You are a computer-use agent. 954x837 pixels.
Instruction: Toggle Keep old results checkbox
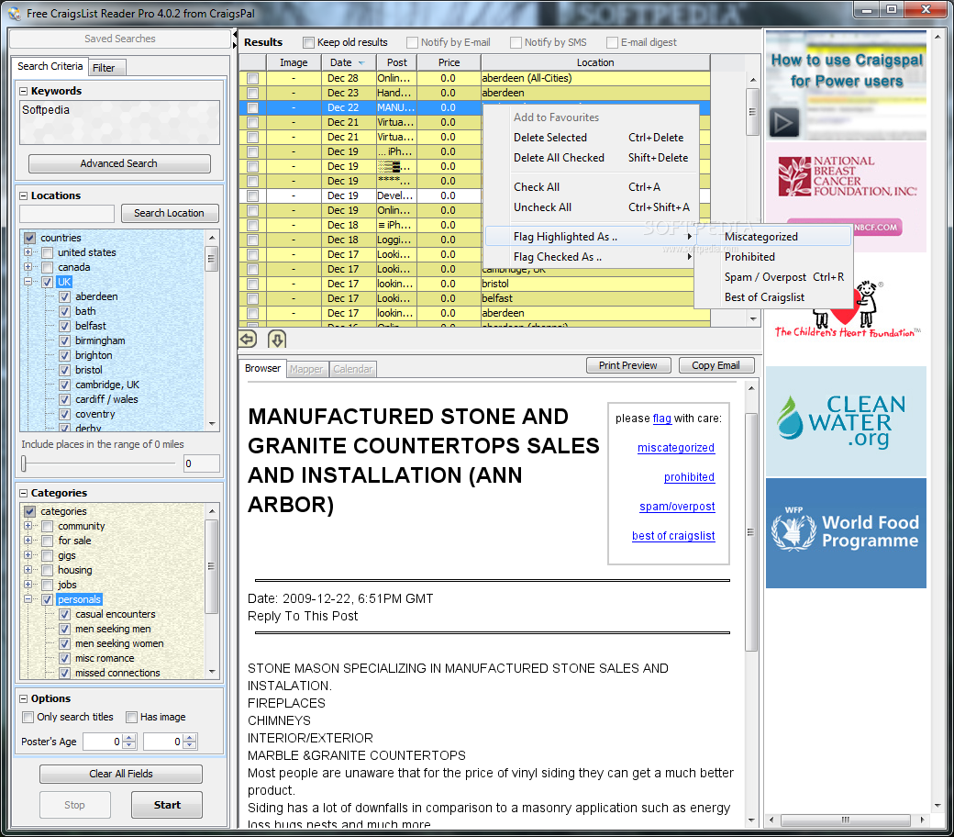308,42
